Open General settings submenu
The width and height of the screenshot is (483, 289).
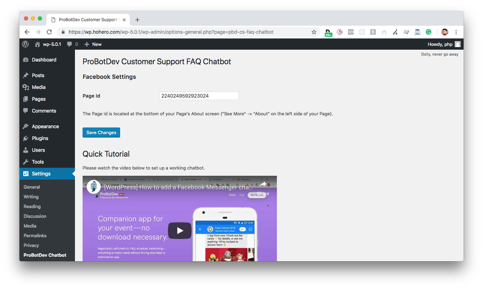point(32,187)
